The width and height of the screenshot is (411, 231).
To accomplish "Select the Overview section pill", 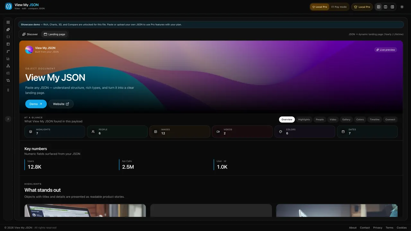I will coord(287,119).
